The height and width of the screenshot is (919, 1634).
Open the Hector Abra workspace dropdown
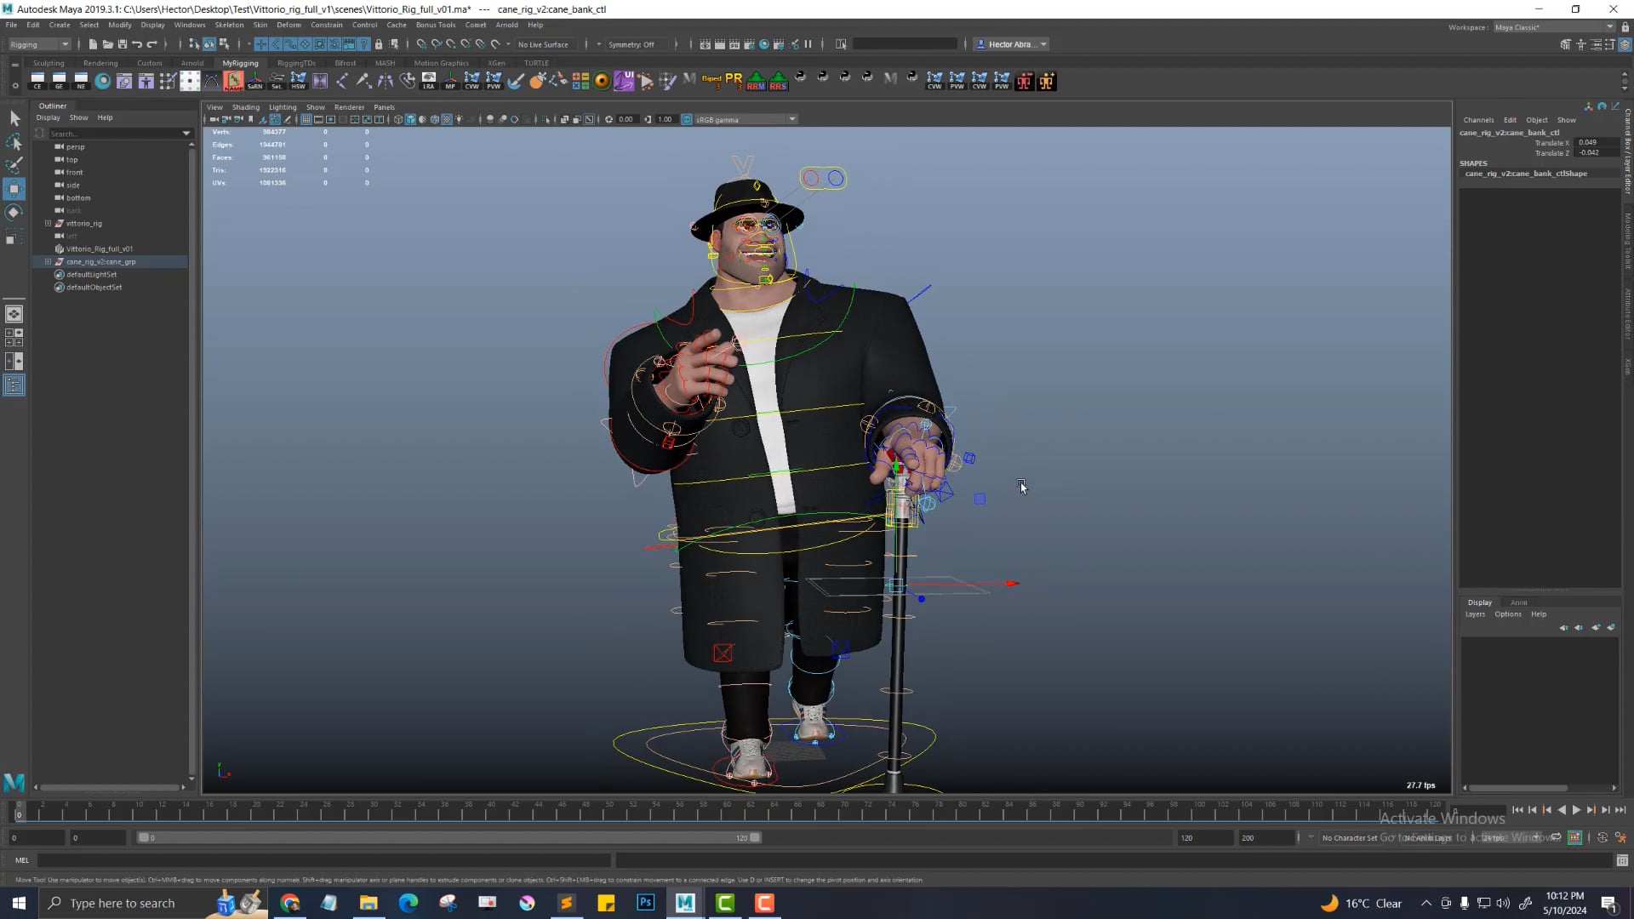click(1043, 44)
